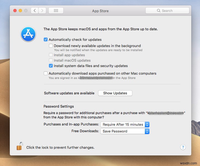Click the App Store window title
This screenshot has height=166, width=200.
(x=100, y=11)
